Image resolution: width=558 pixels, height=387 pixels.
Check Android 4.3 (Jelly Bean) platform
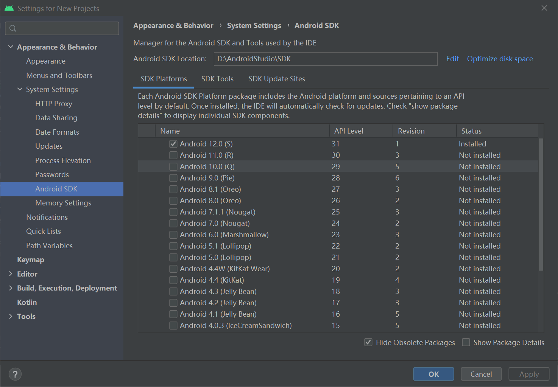tap(173, 291)
